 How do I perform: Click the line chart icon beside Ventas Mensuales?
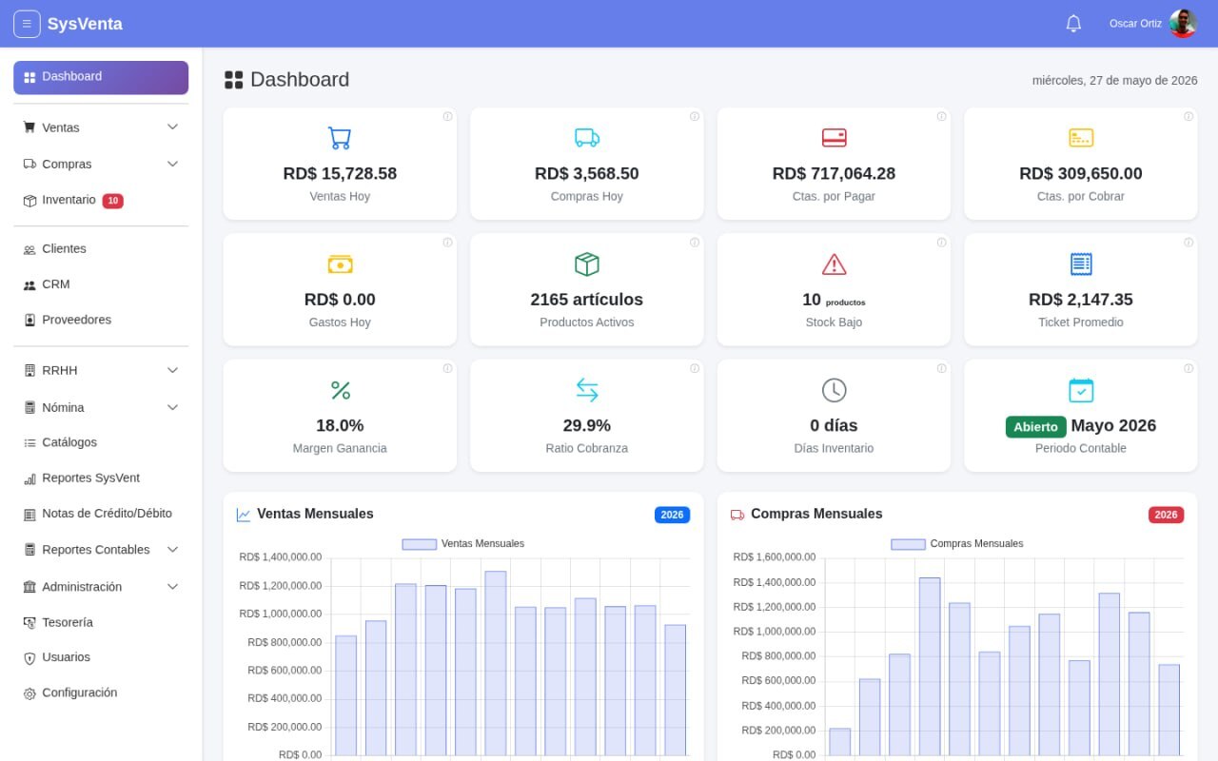pyautogui.click(x=244, y=515)
